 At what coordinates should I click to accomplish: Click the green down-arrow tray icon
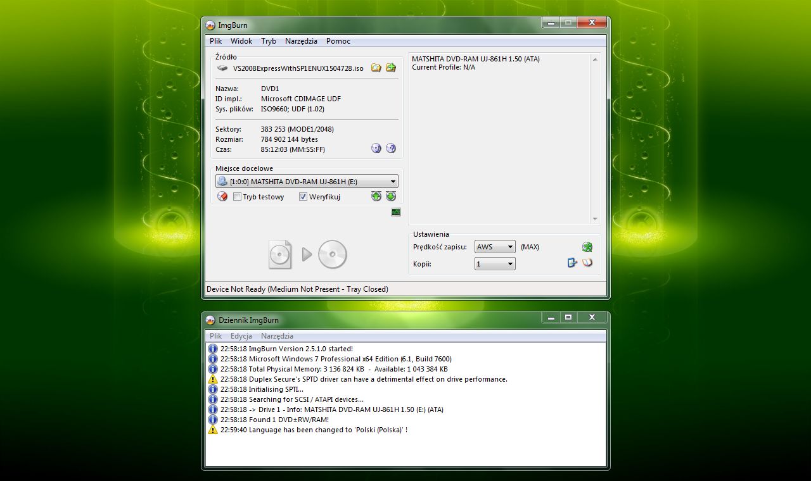click(391, 197)
